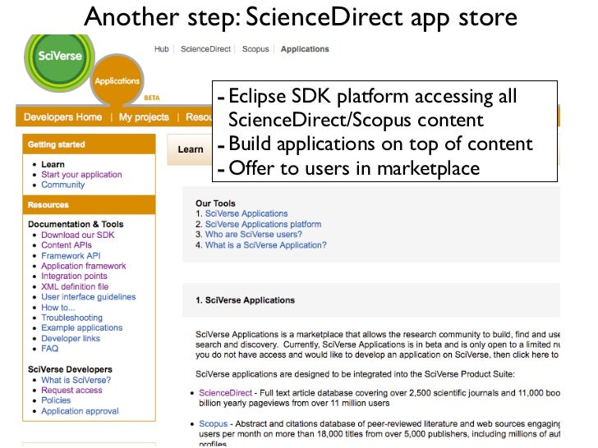Viewport: 598px width, 448px height.
Task: Open Scopus link in product suite list
Action: 214,423
